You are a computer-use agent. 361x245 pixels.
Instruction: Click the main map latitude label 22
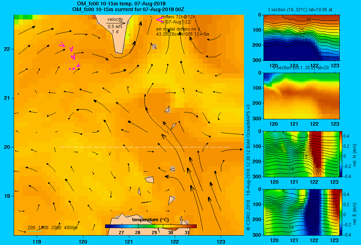(x=7, y=49)
